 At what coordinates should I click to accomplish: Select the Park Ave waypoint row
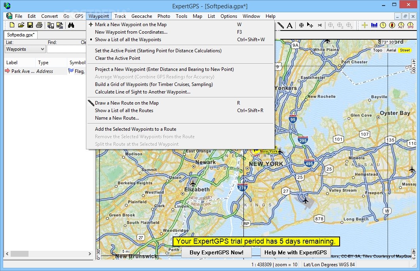click(x=45, y=71)
